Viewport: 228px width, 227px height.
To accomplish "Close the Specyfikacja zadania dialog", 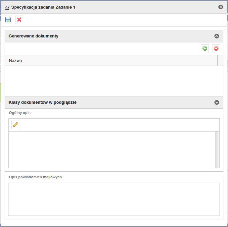I will [x=221, y=7].
